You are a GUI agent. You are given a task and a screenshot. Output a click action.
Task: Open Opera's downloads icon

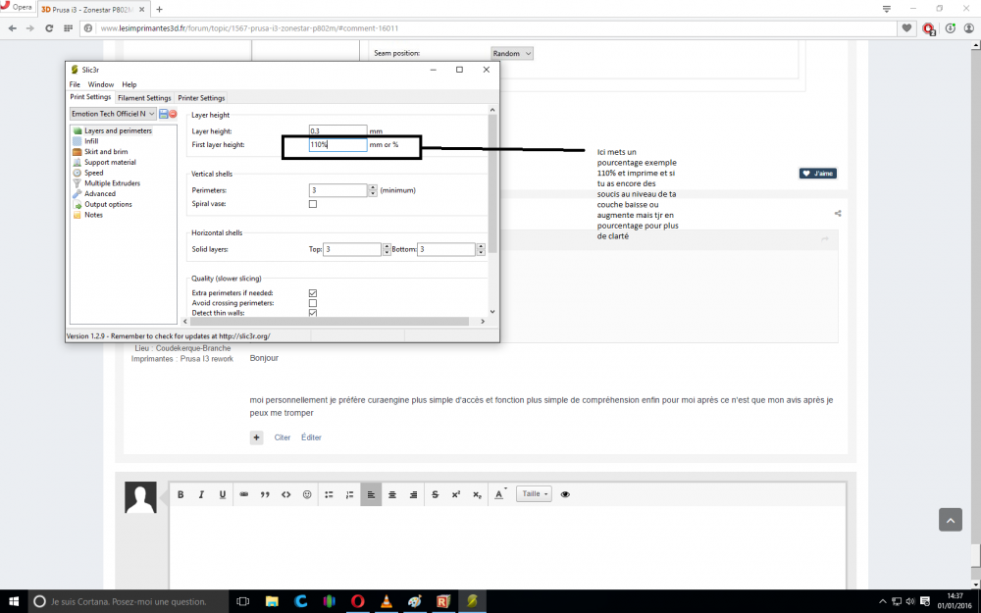[951, 28]
